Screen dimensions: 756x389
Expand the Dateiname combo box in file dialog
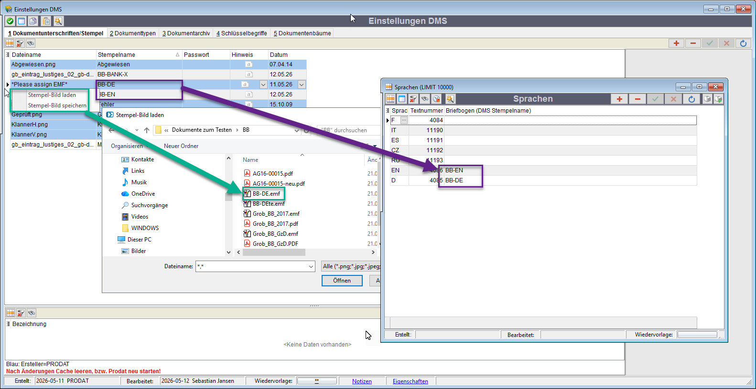[x=311, y=267]
